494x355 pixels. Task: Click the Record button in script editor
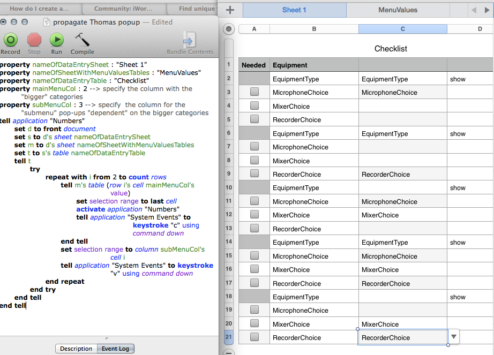(10, 40)
